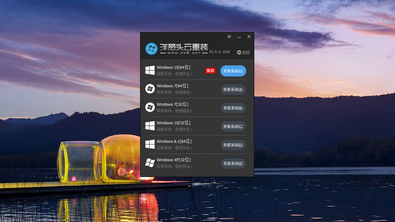This screenshot has width=395, height=222.
Task: Click 安装系统(B) to install Windows 7 32-bit
Action: point(233,108)
